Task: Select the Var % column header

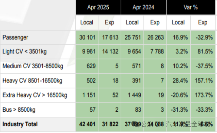Action: (x=191, y=7)
